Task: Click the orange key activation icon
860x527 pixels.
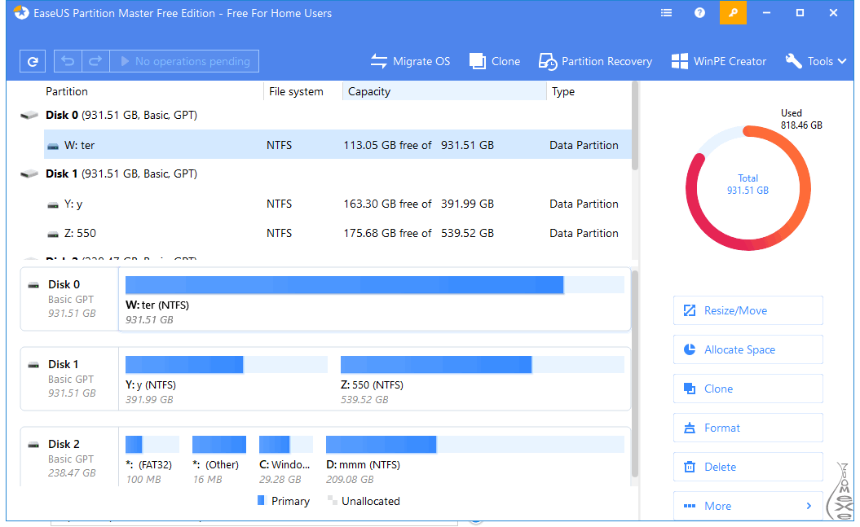Action: (x=733, y=12)
